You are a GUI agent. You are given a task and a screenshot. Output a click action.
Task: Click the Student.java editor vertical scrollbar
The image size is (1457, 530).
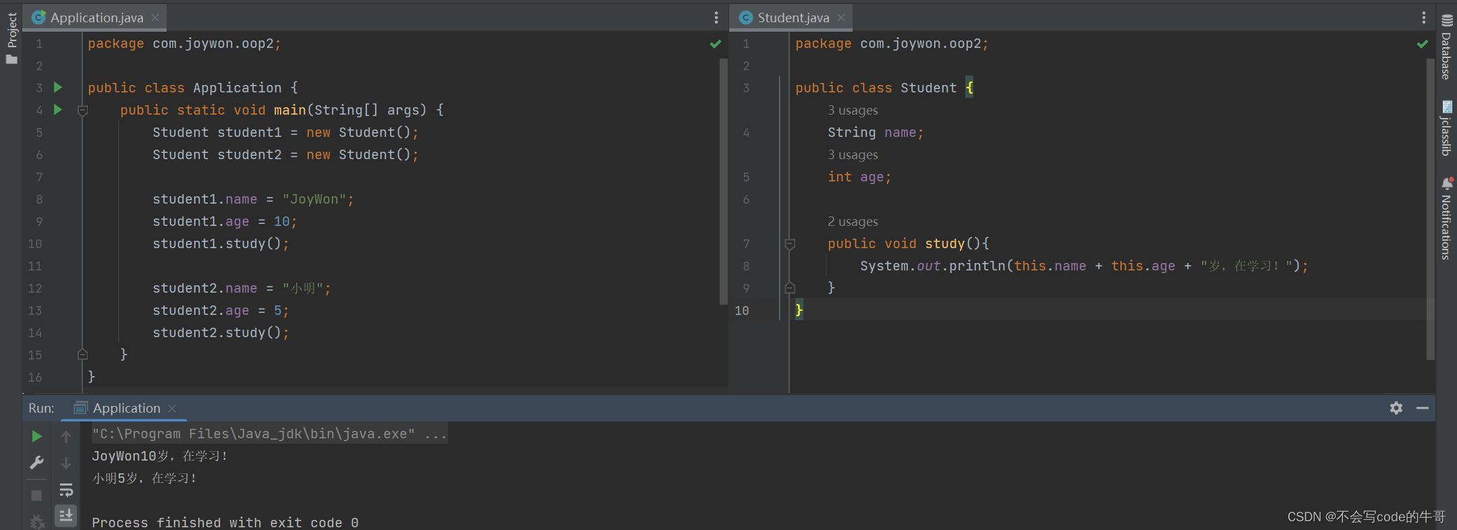point(1430,209)
